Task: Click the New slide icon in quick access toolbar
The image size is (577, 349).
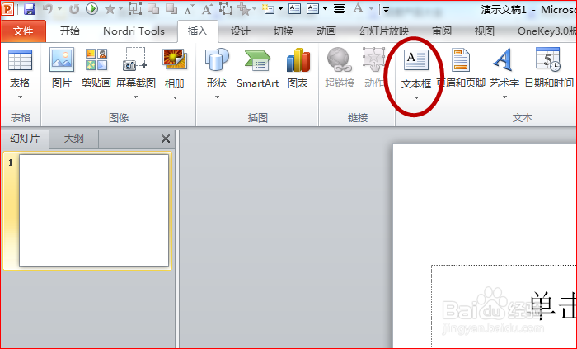Action: (269, 9)
